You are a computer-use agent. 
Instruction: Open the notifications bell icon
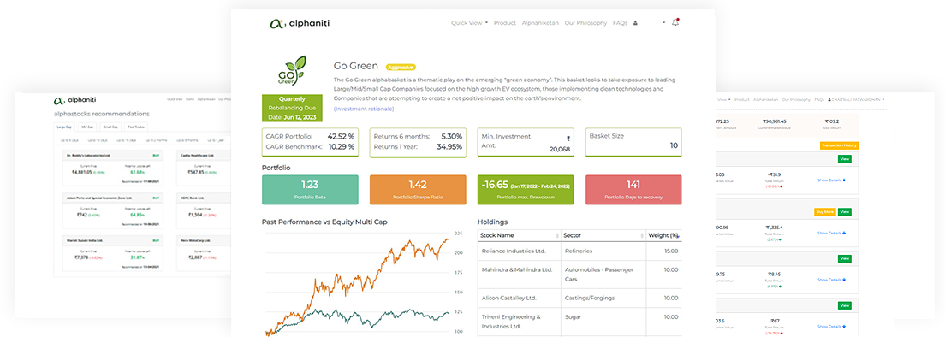[675, 23]
